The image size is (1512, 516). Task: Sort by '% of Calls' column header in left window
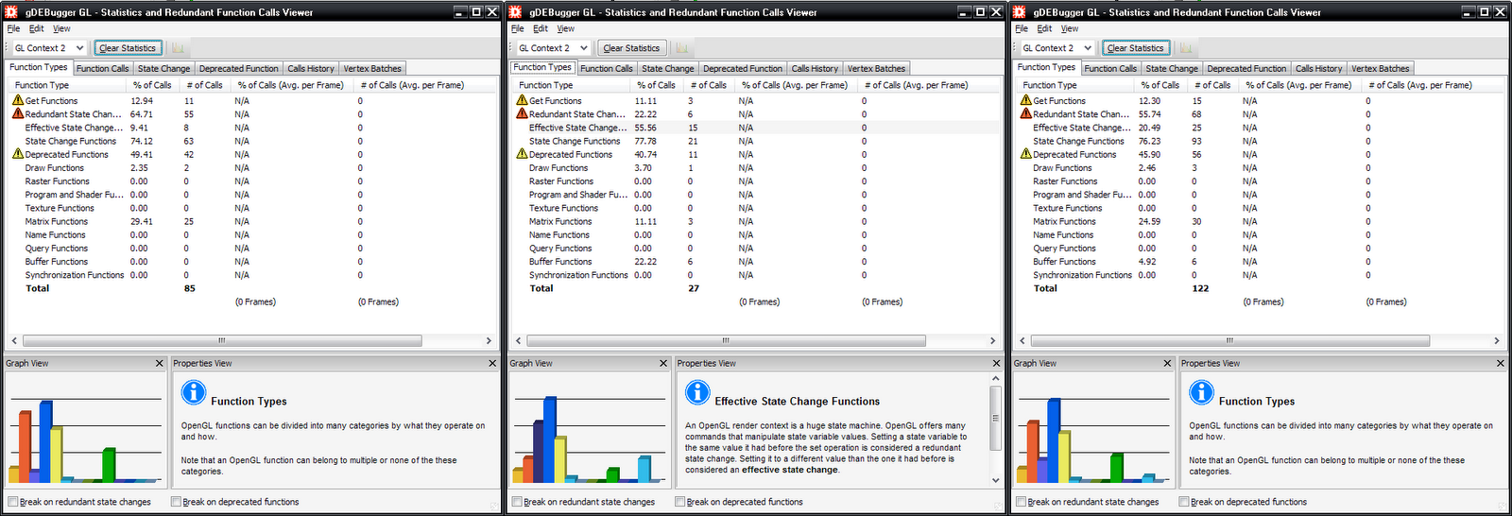[x=152, y=85]
